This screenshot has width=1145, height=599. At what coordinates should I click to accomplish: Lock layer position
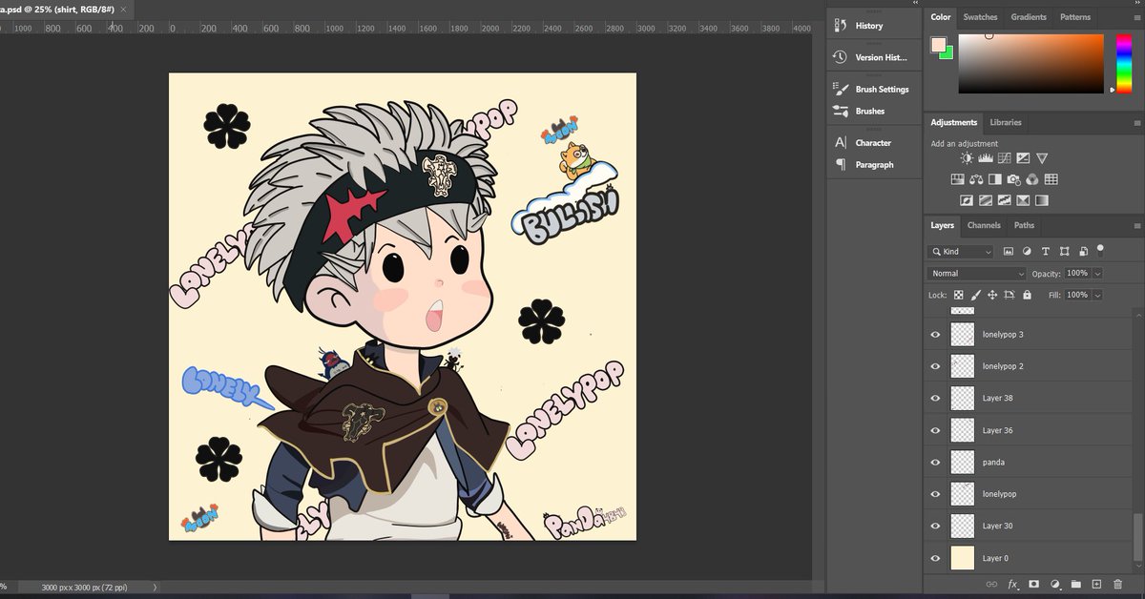tap(992, 295)
